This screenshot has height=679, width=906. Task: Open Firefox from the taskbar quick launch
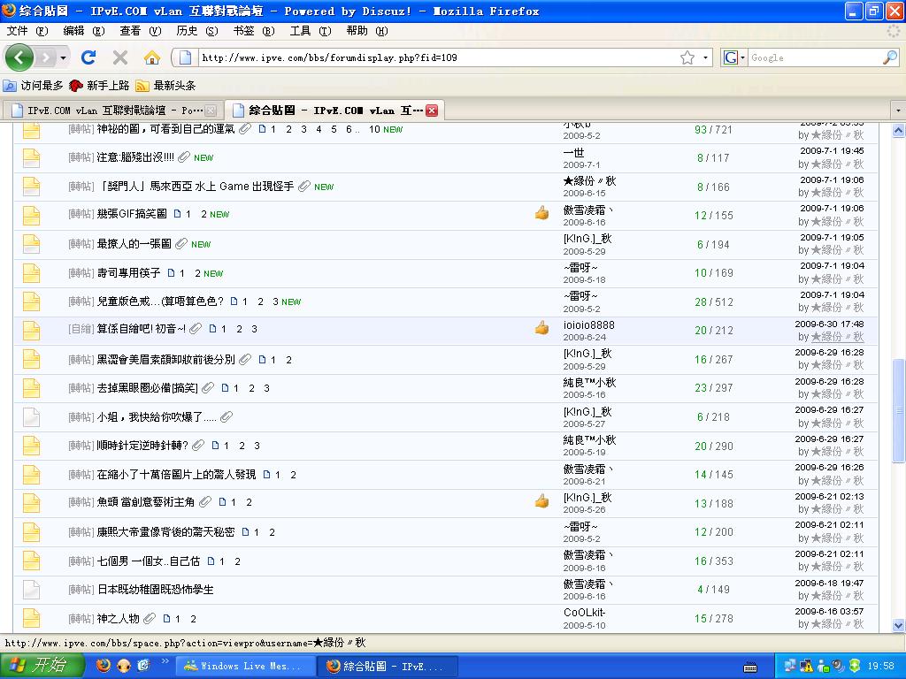pos(104,666)
